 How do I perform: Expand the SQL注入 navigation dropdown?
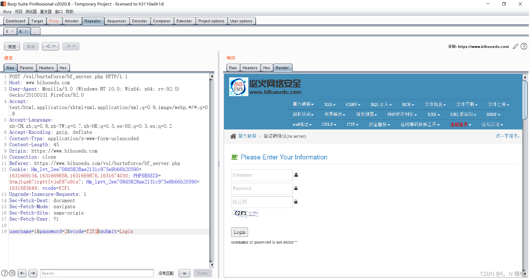[381, 105]
